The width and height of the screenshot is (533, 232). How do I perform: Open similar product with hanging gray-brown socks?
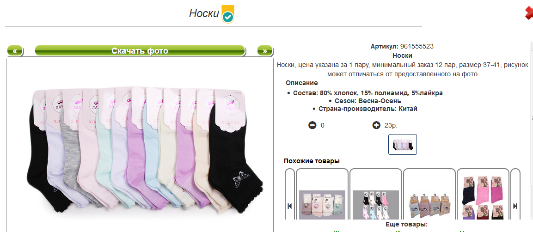(429, 204)
